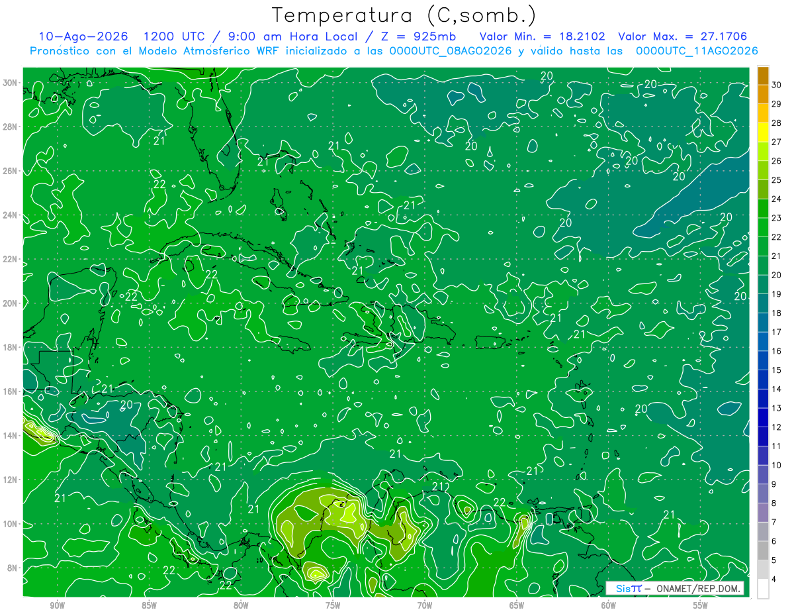This screenshot has width=794, height=614.
Task: Click the initialization time '0000UTC_08AGO2026'
Action: [x=451, y=51]
